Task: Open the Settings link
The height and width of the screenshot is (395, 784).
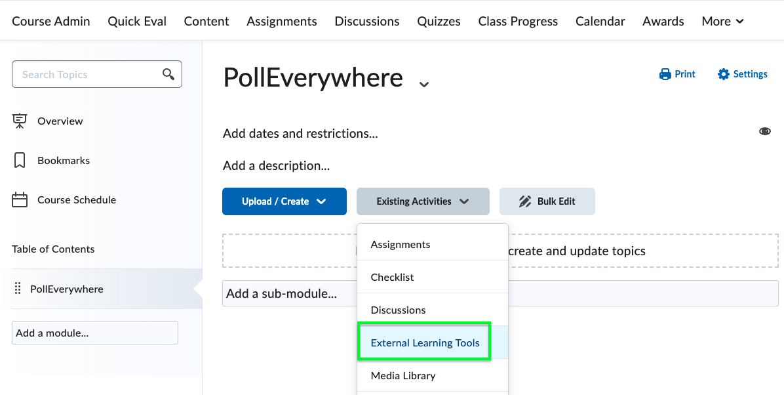Action: [743, 74]
